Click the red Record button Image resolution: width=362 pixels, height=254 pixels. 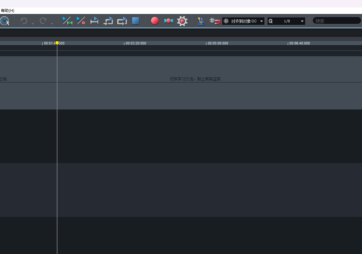[x=155, y=21]
